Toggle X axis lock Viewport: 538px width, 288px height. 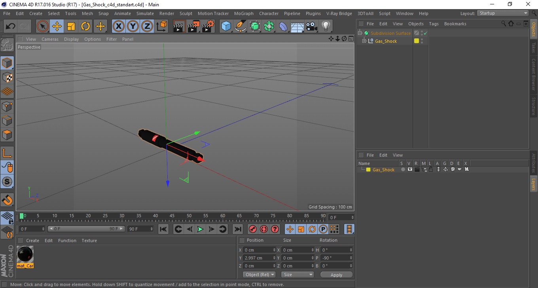[x=118, y=27]
